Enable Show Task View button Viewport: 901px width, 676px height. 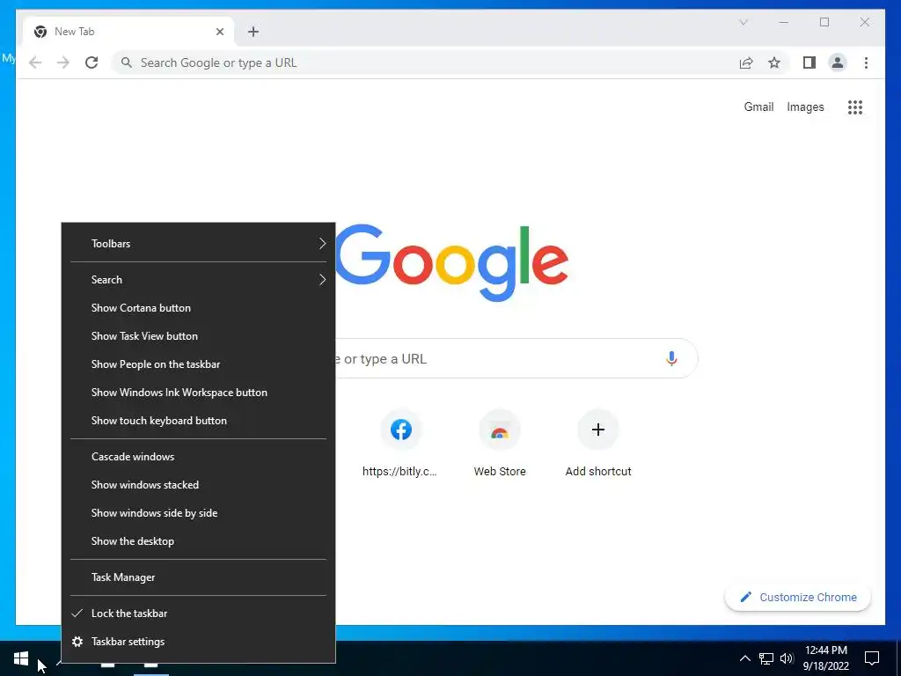coord(198,336)
